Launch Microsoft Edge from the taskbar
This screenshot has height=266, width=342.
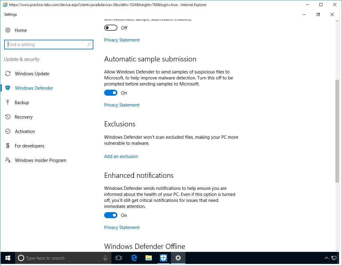pos(134,258)
